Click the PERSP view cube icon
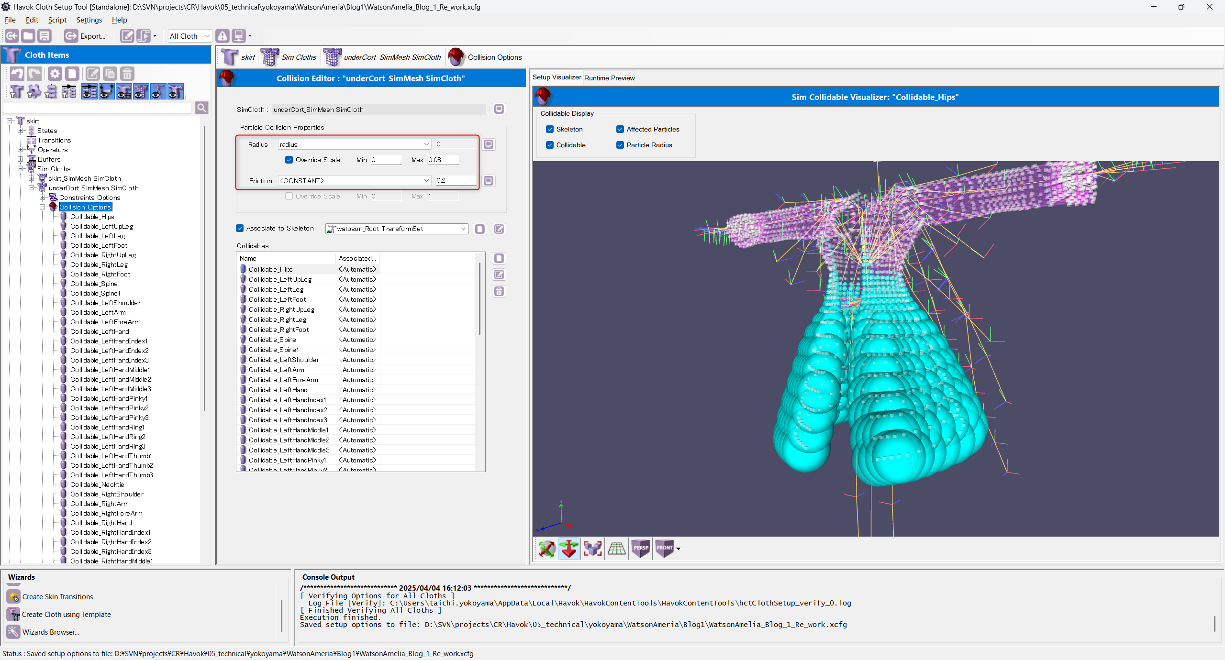 click(641, 549)
